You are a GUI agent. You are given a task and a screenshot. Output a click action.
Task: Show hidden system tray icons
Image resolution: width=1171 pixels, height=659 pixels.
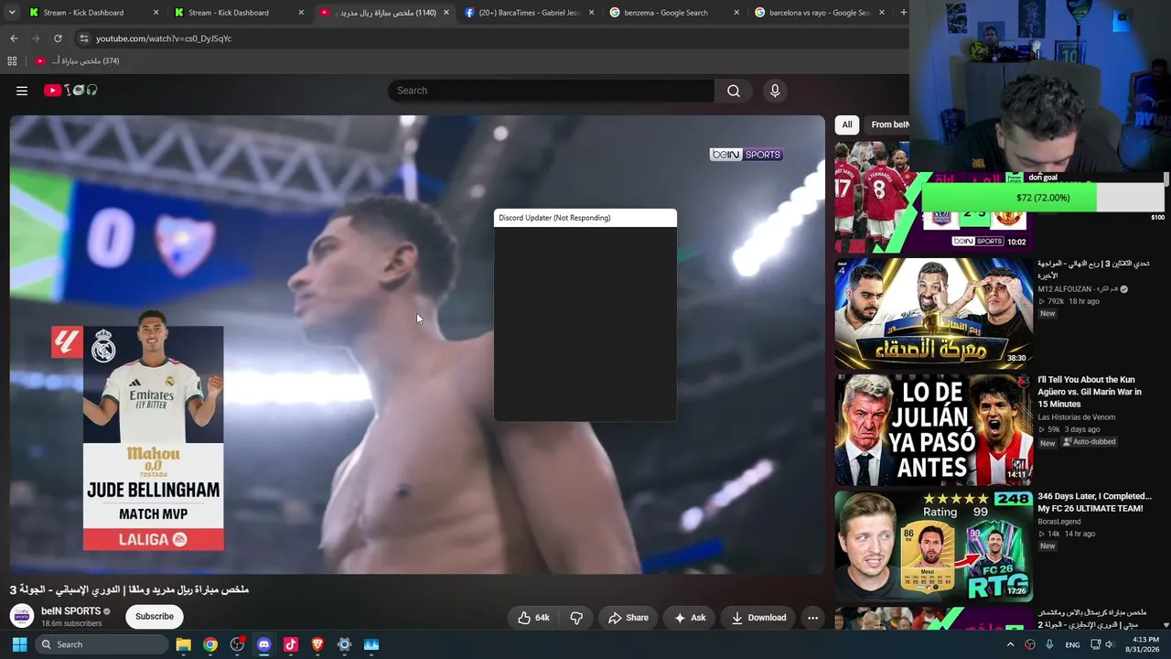point(1011,644)
